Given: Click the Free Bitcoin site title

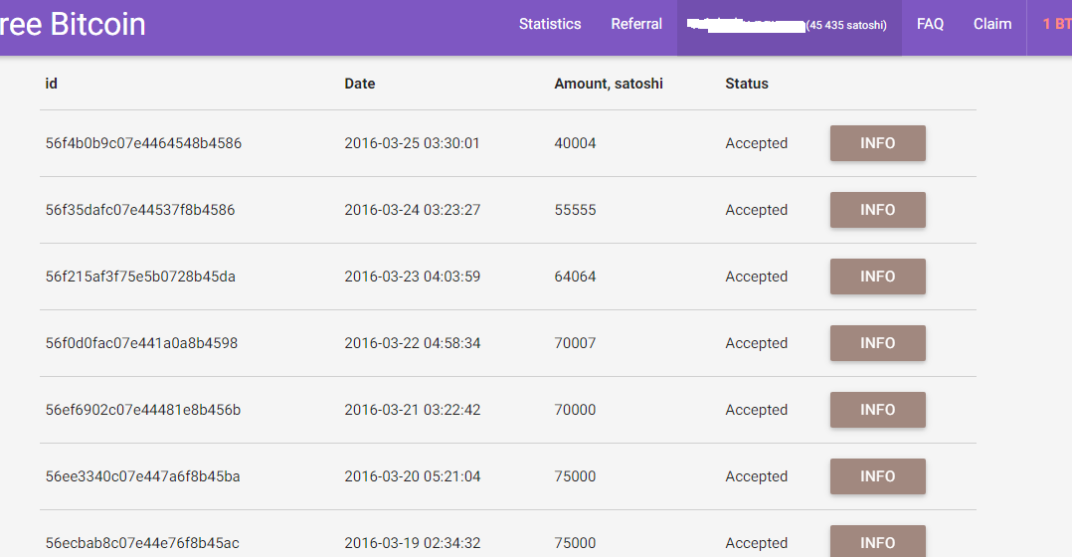Looking at the screenshot, I should (73, 24).
